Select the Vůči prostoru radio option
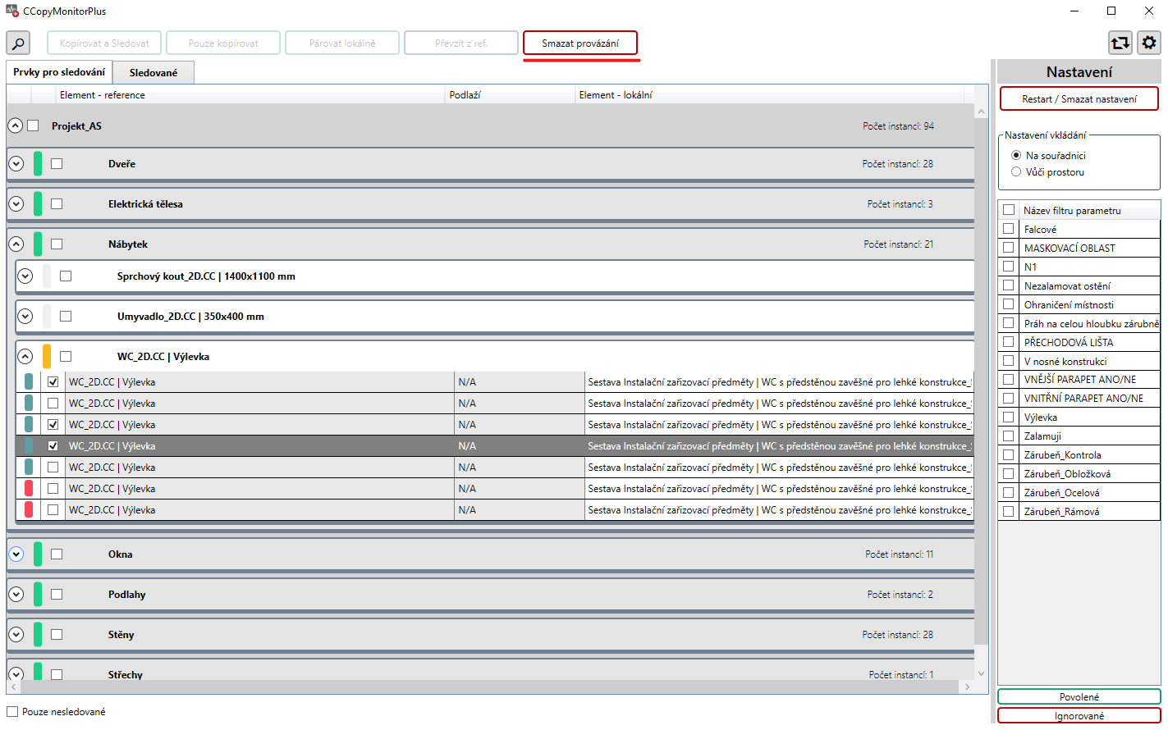Viewport: 1168px width, 730px height. coord(1016,171)
